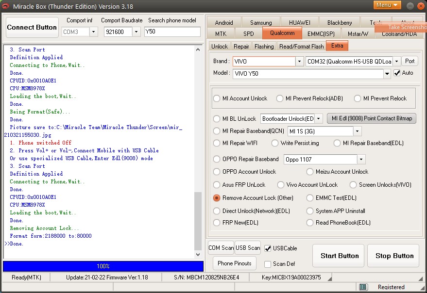This screenshot has height=293, width=427.
Task: Open the EMMC(ISP) tab
Action: click(321, 34)
